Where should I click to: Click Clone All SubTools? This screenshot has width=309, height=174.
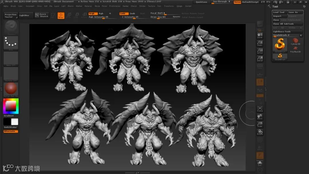(x=288, y=24)
